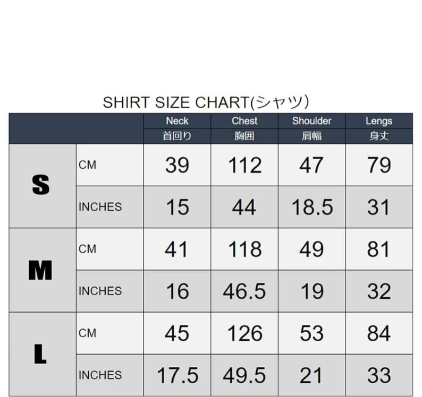Select the size M row label
The image size is (422, 397).
41,270
